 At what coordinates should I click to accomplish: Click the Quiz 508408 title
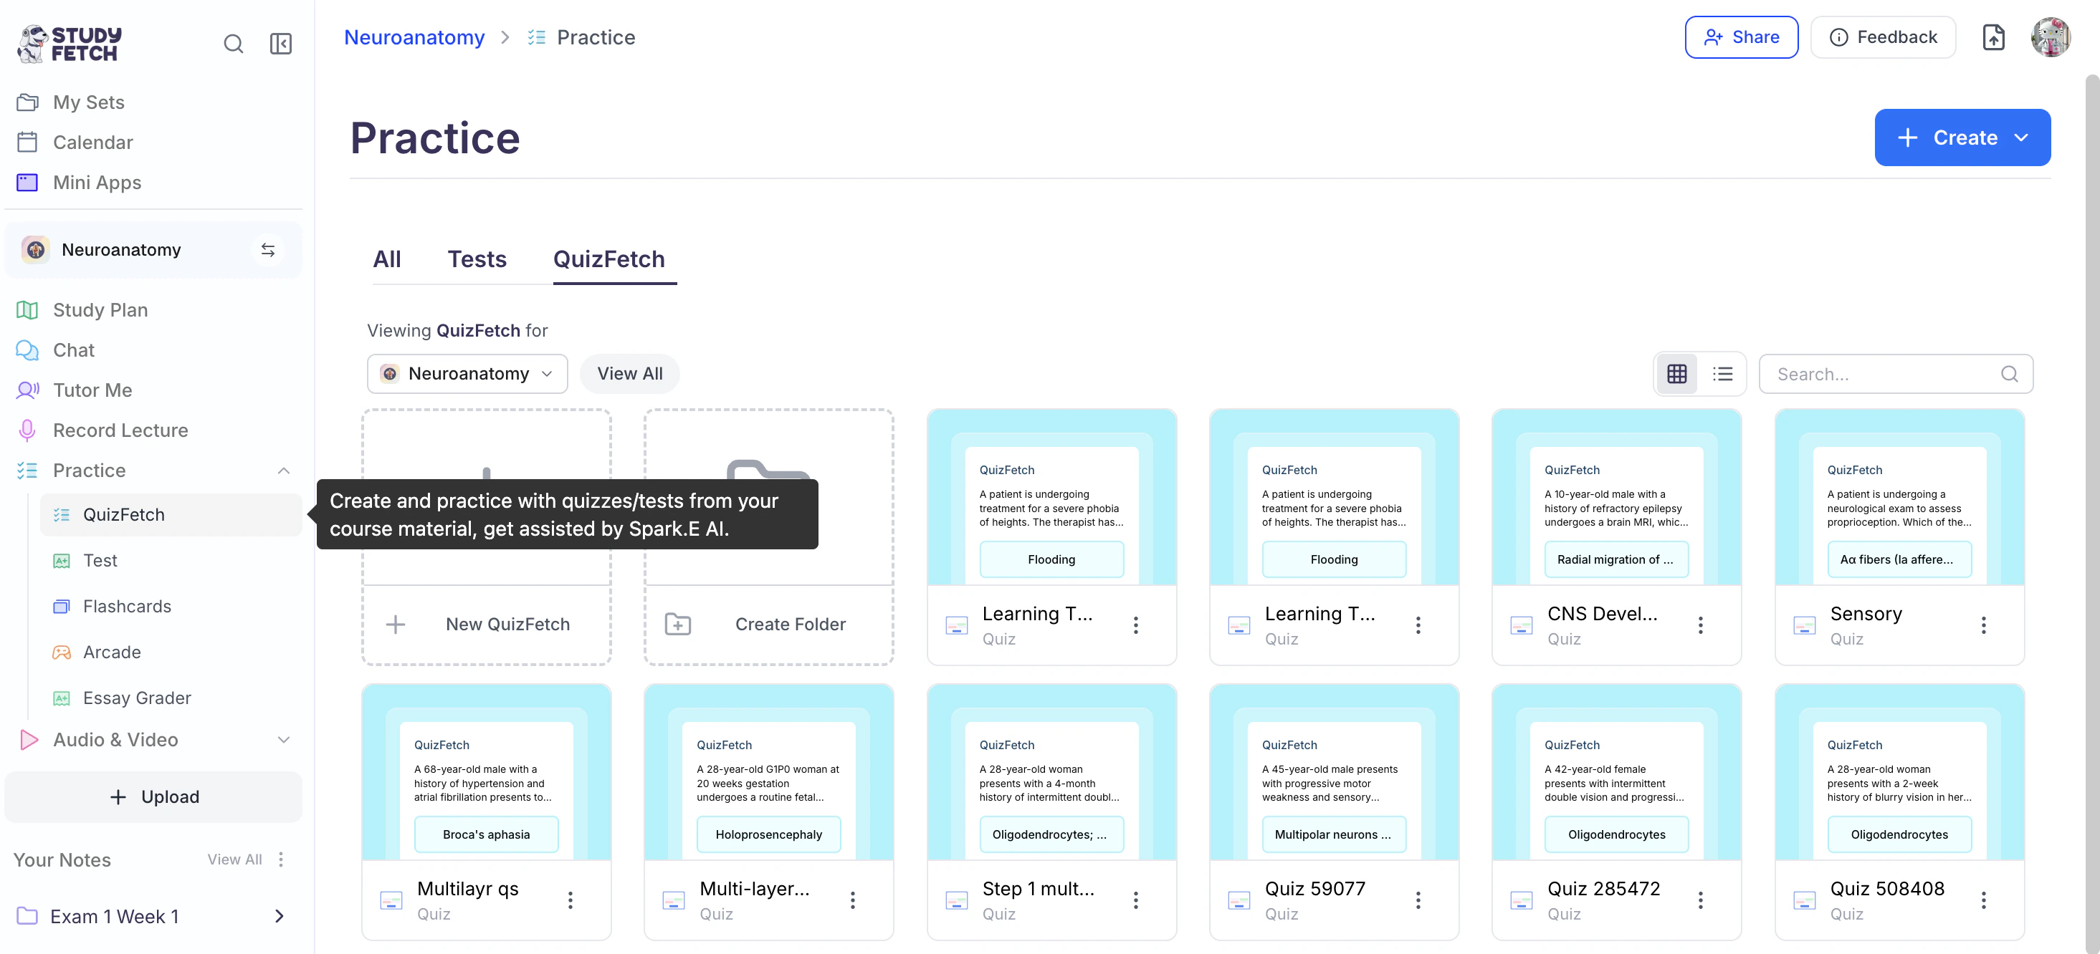pyautogui.click(x=1886, y=888)
